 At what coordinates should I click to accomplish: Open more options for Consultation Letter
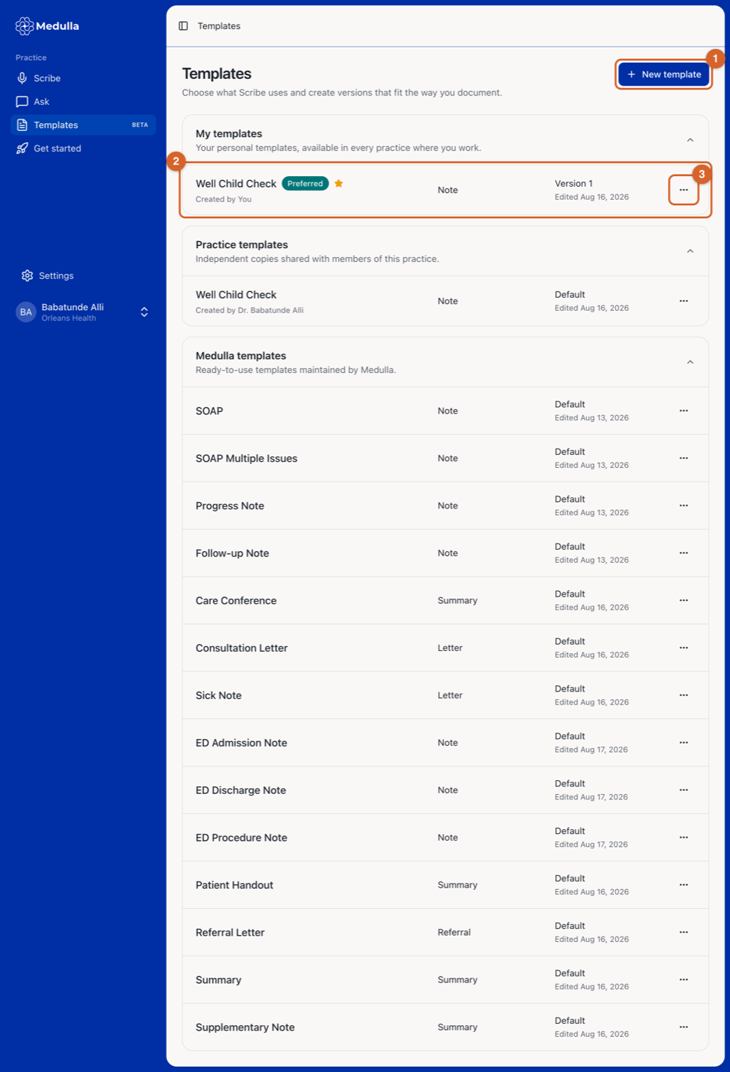(683, 649)
